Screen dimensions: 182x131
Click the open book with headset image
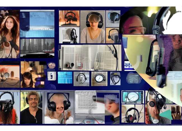coord(90,57)
